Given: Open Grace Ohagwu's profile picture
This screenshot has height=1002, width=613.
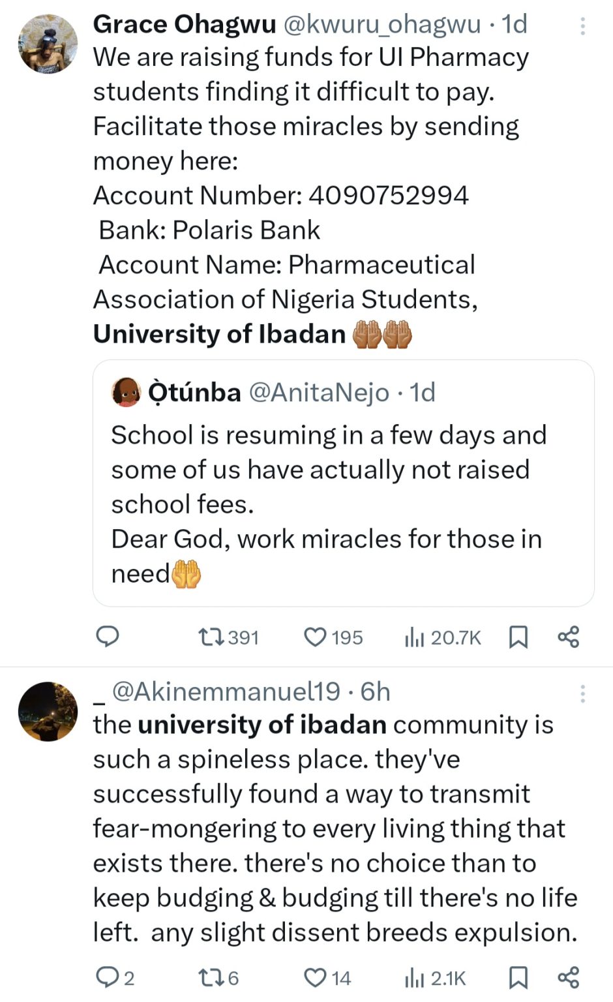Looking at the screenshot, I should pyautogui.click(x=48, y=44).
